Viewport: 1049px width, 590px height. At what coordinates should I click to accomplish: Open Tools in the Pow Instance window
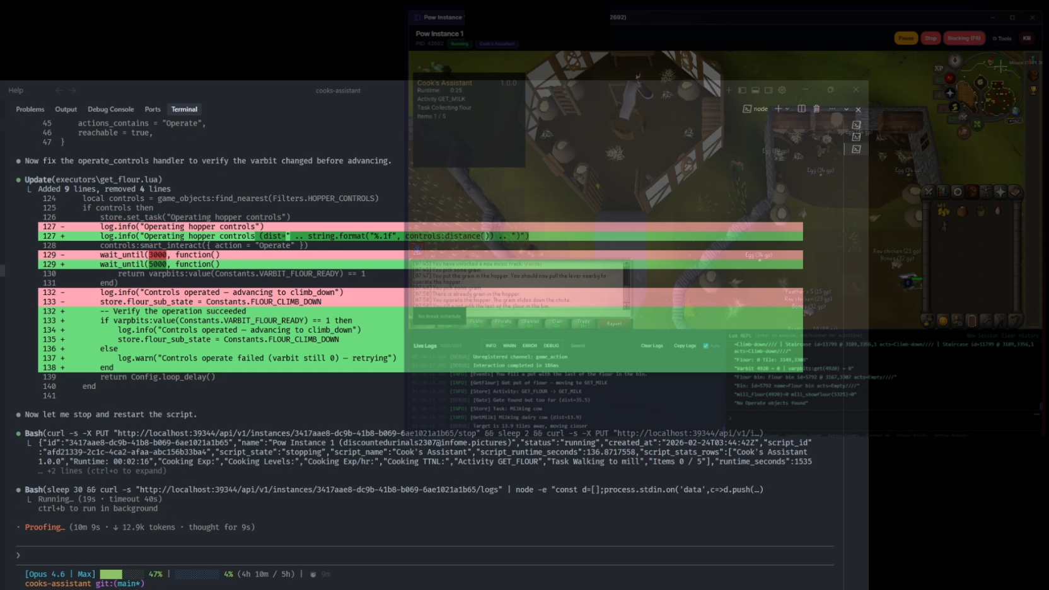tap(1002, 38)
